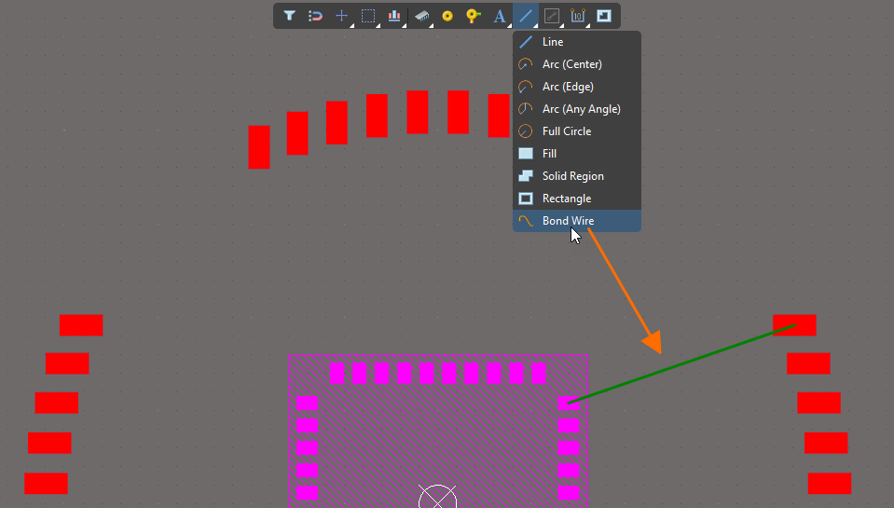Click the magenta die outline hatched region
This screenshot has height=508, width=894.
pos(438,432)
